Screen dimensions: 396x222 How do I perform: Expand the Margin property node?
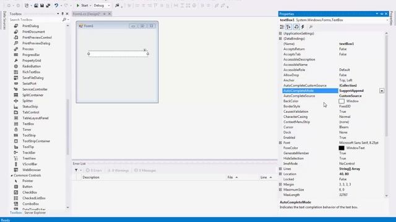pos(280,184)
